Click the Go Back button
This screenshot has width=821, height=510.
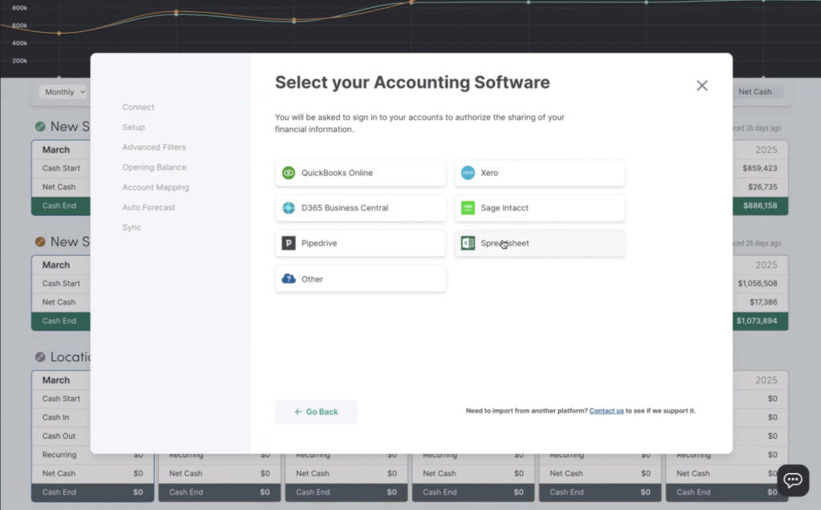317,411
